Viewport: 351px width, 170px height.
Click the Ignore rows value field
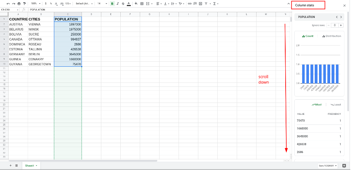[x=335, y=25]
